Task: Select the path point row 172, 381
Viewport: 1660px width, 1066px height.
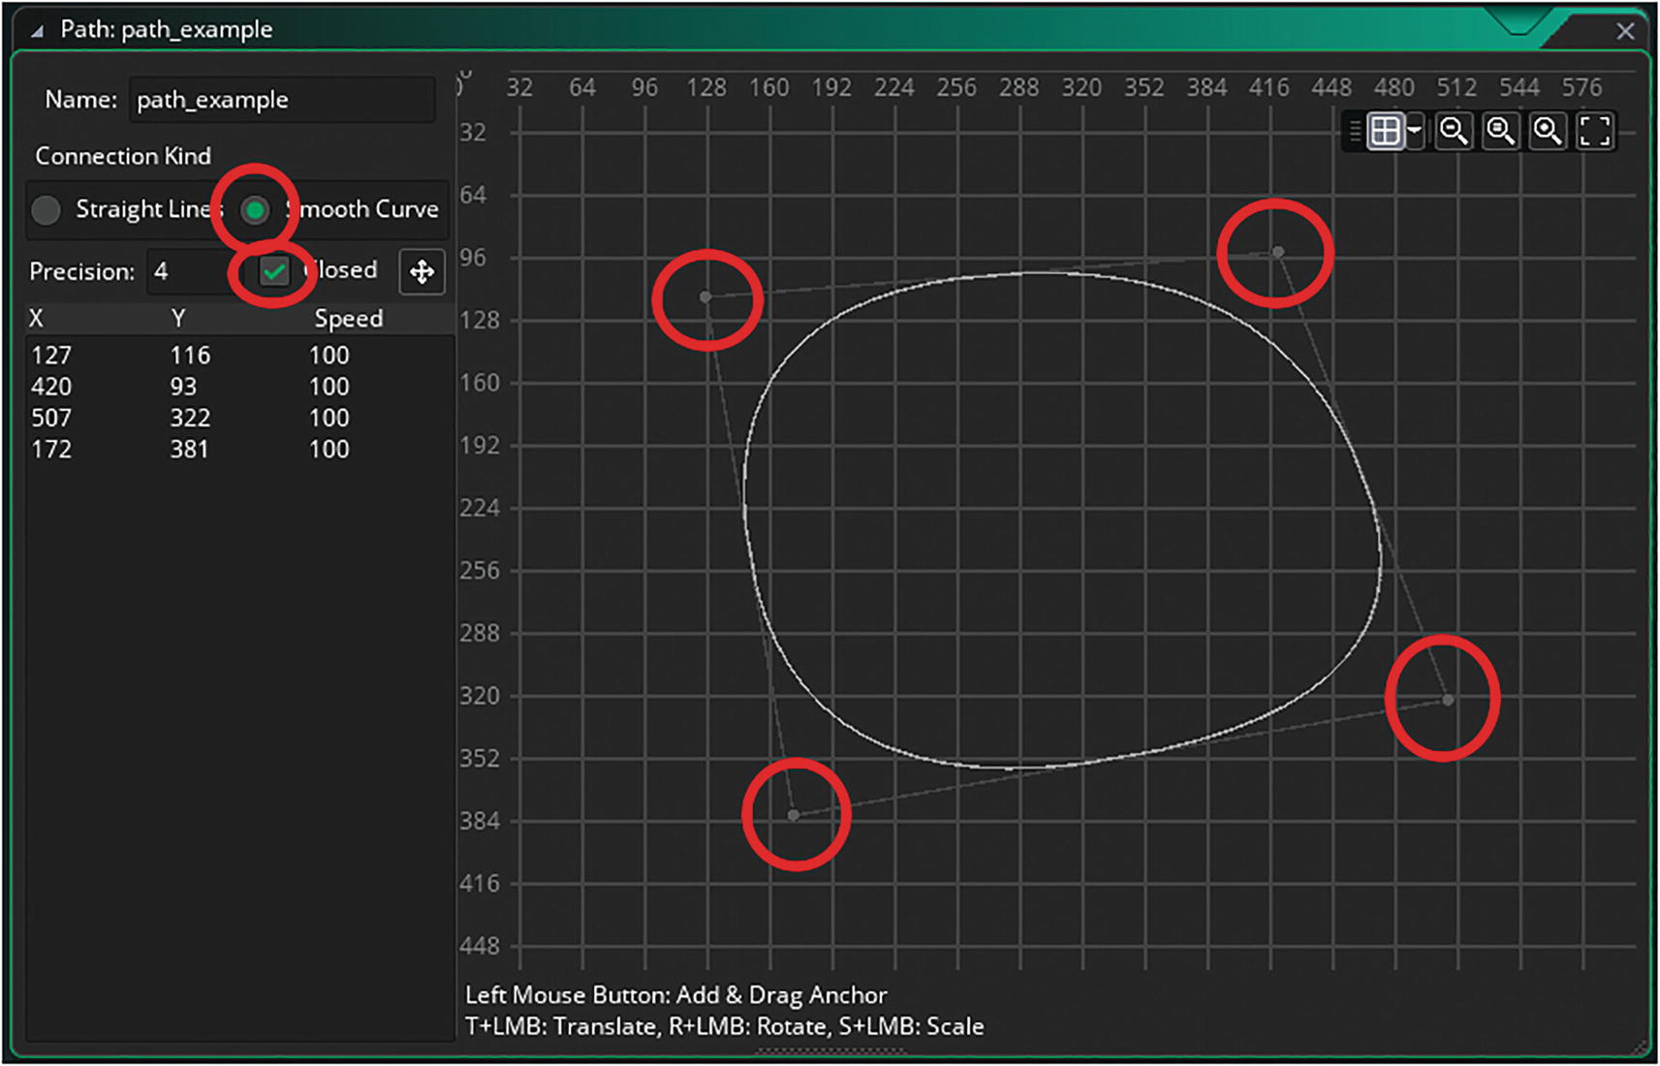Action: (x=239, y=449)
